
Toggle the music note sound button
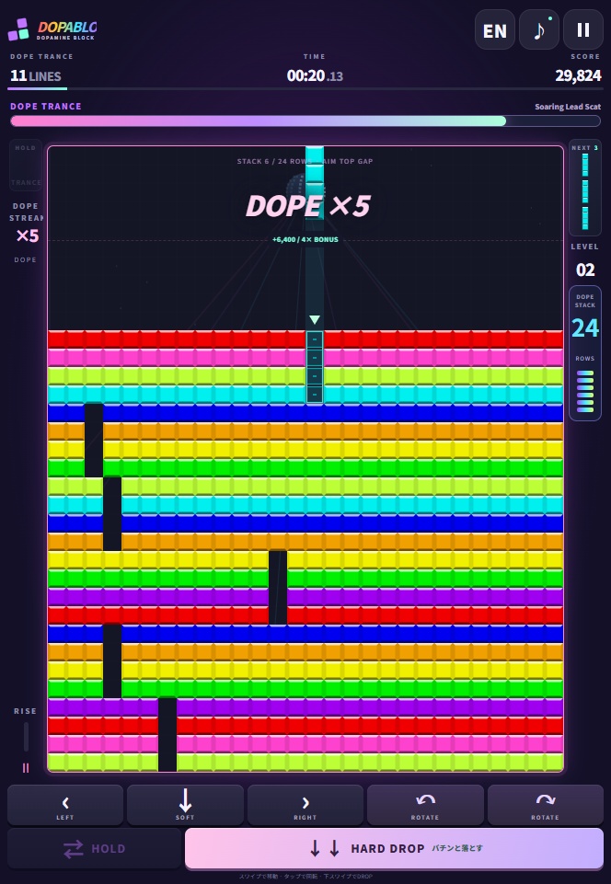click(539, 29)
